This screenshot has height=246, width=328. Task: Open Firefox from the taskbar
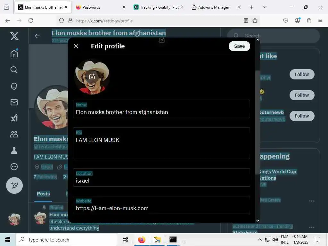click(142, 240)
